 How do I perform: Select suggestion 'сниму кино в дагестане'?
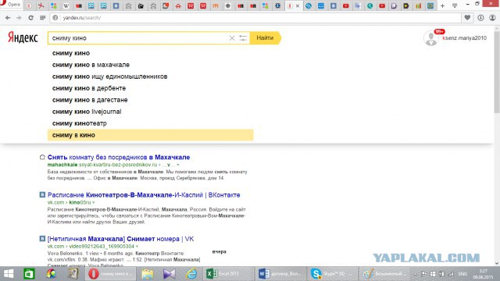coord(151,100)
